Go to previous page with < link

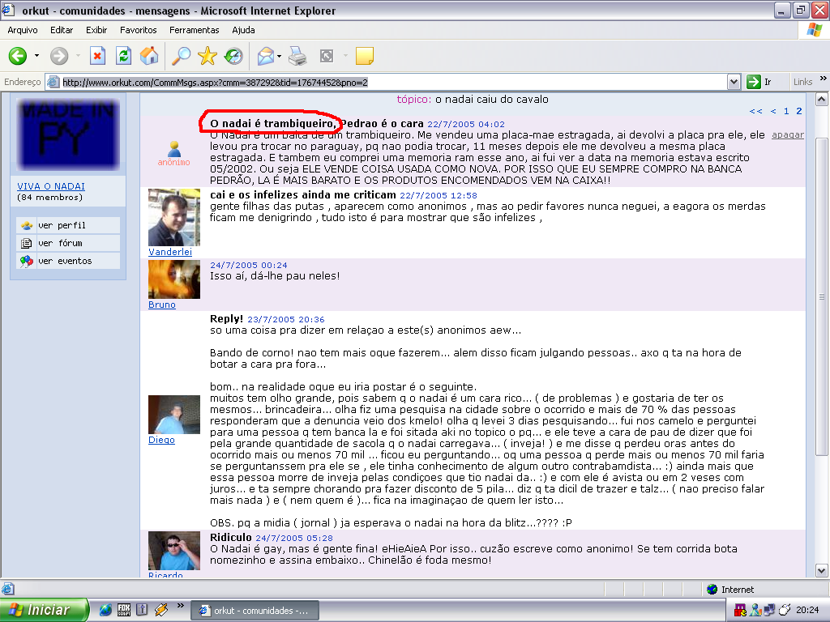(x=773, y=111)
